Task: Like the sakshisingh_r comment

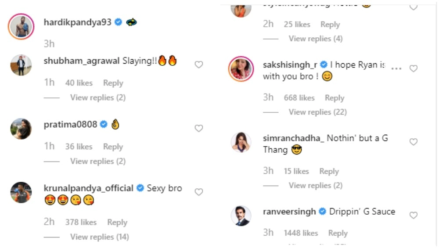Action: (413, 68)
